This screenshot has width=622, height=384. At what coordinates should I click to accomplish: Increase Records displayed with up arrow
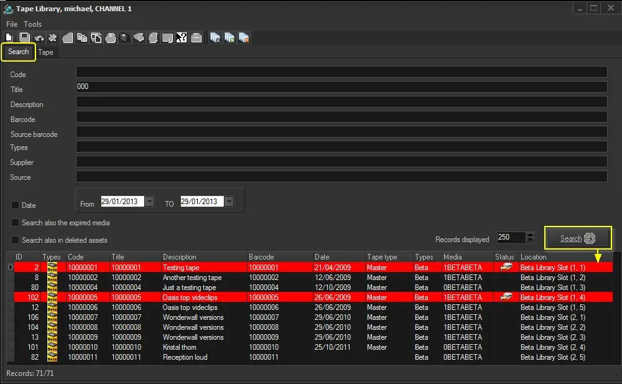(530, 235)
